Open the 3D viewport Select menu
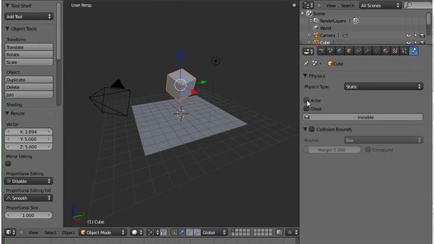Viewport: 434px width, 244px height. [50, 232]
